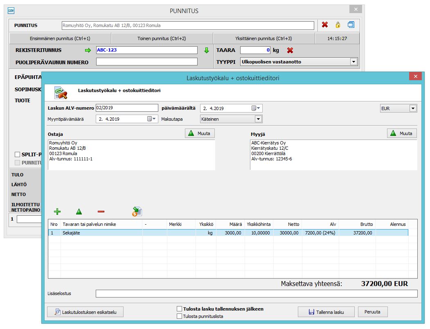The image size is (430, 329).
Task: Click the Yksikköhinta value 10,00000
Action: [x=261, y=233]
